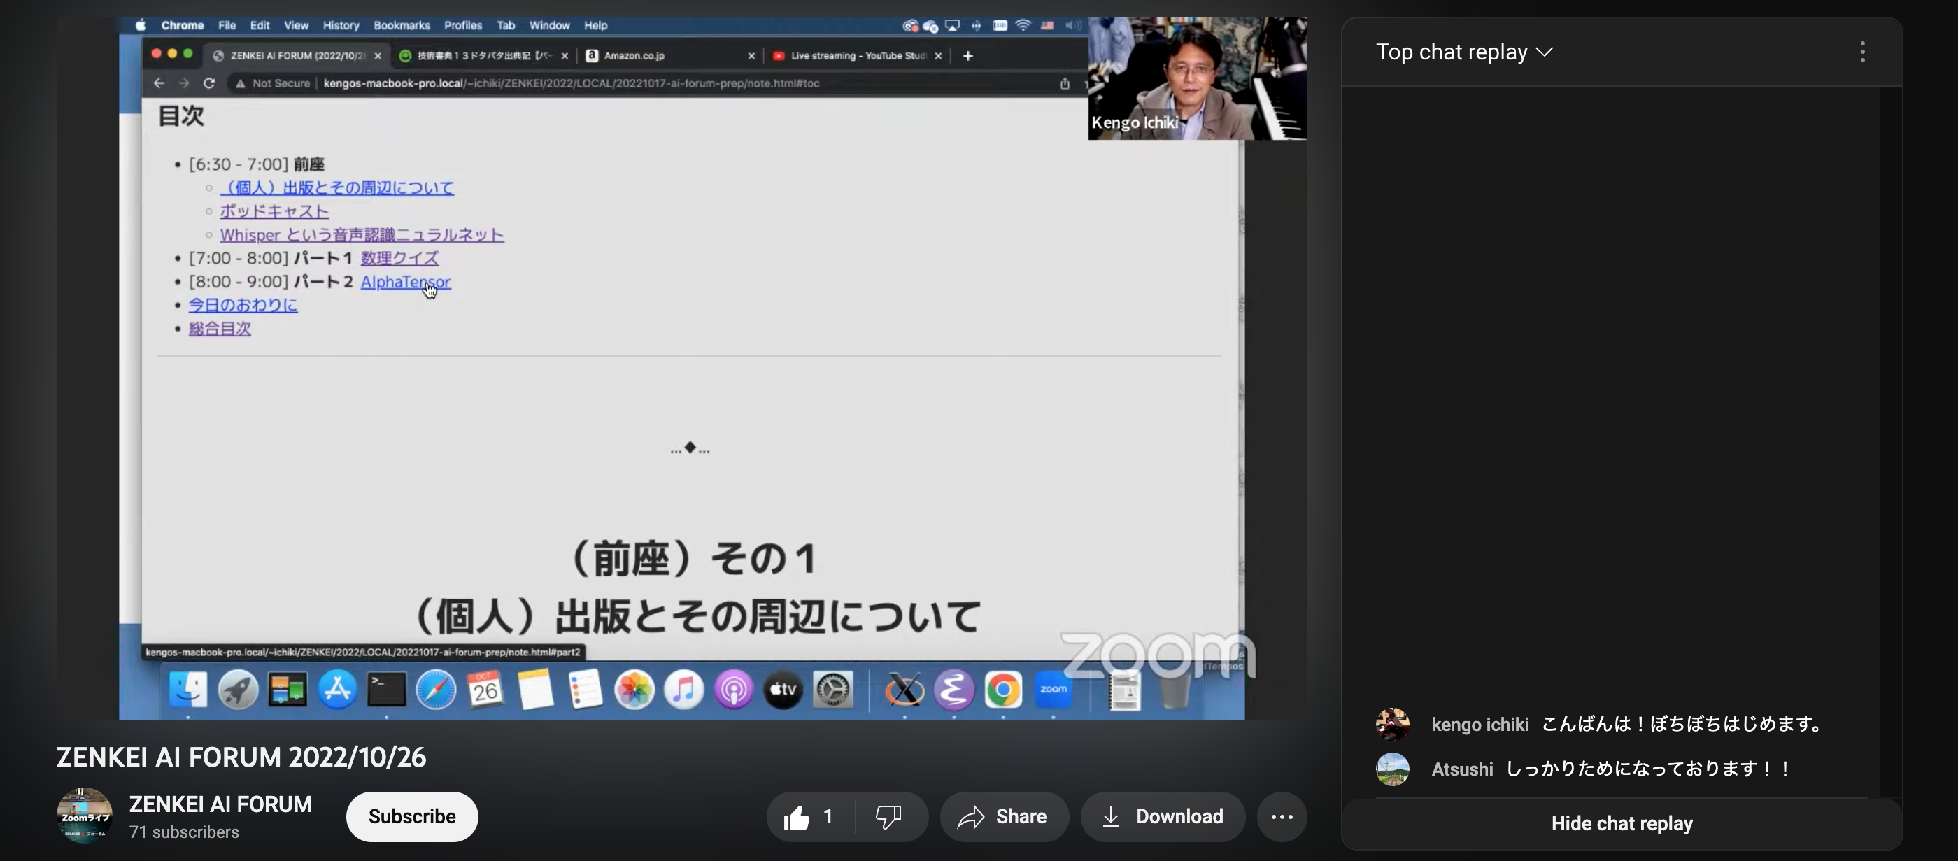1958x861 pixels.
Task: Open 総合目次 link
Action: [220, 328]
